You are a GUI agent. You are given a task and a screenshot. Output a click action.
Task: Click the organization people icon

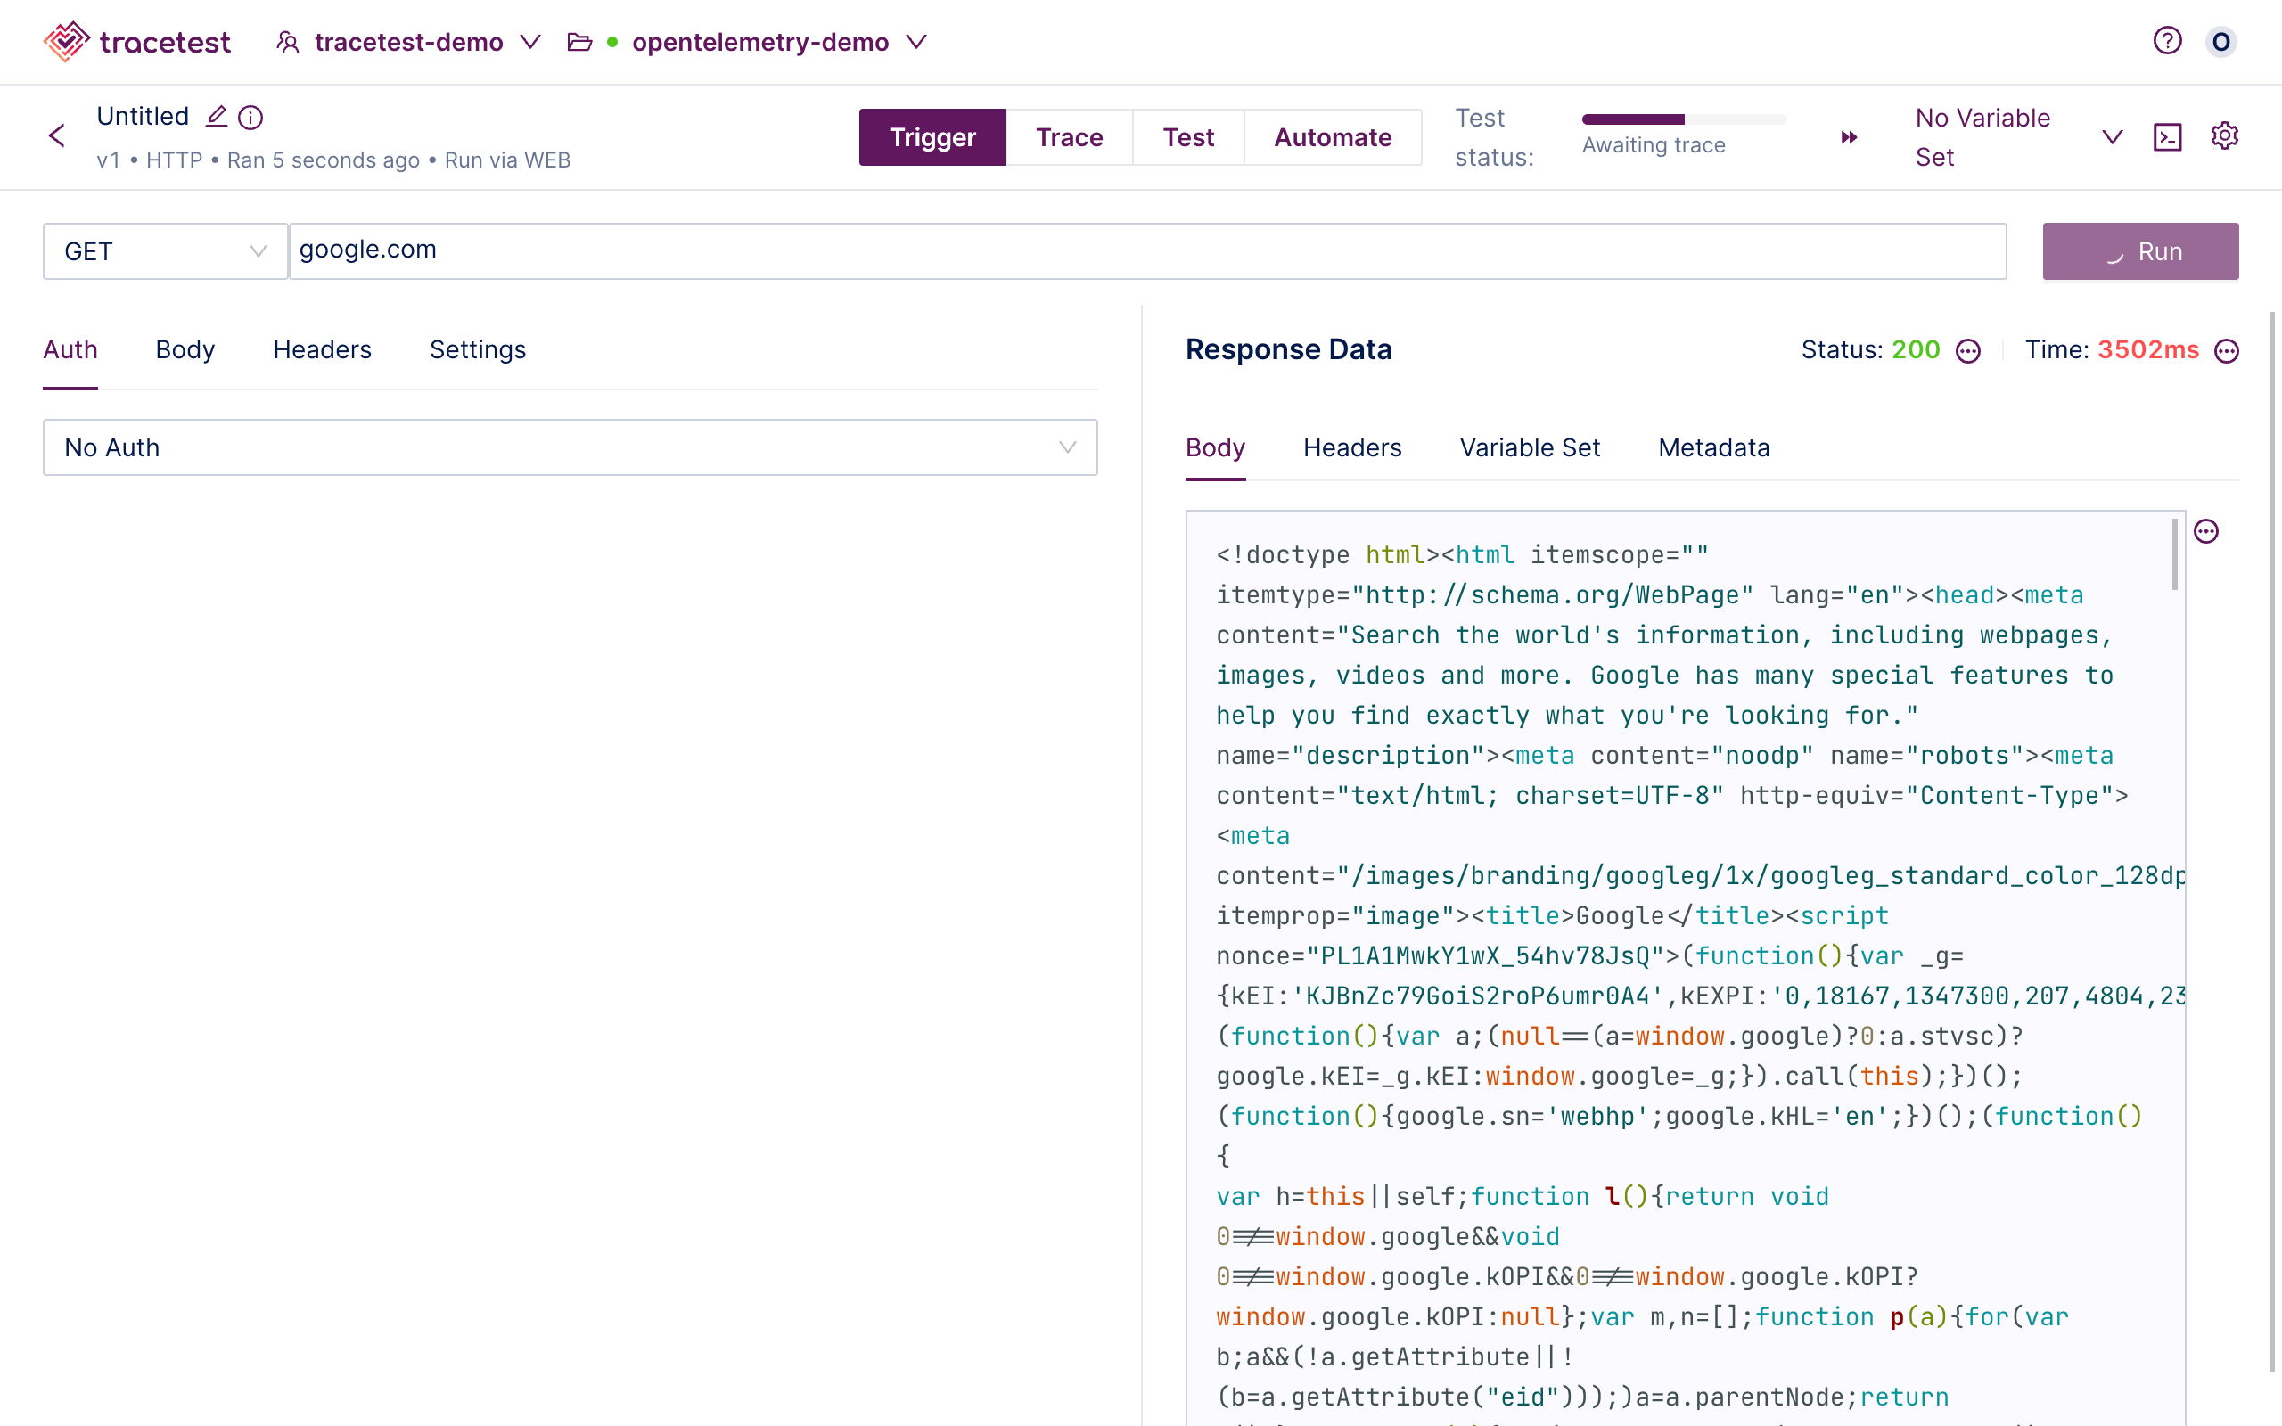[x=288, y=43]
